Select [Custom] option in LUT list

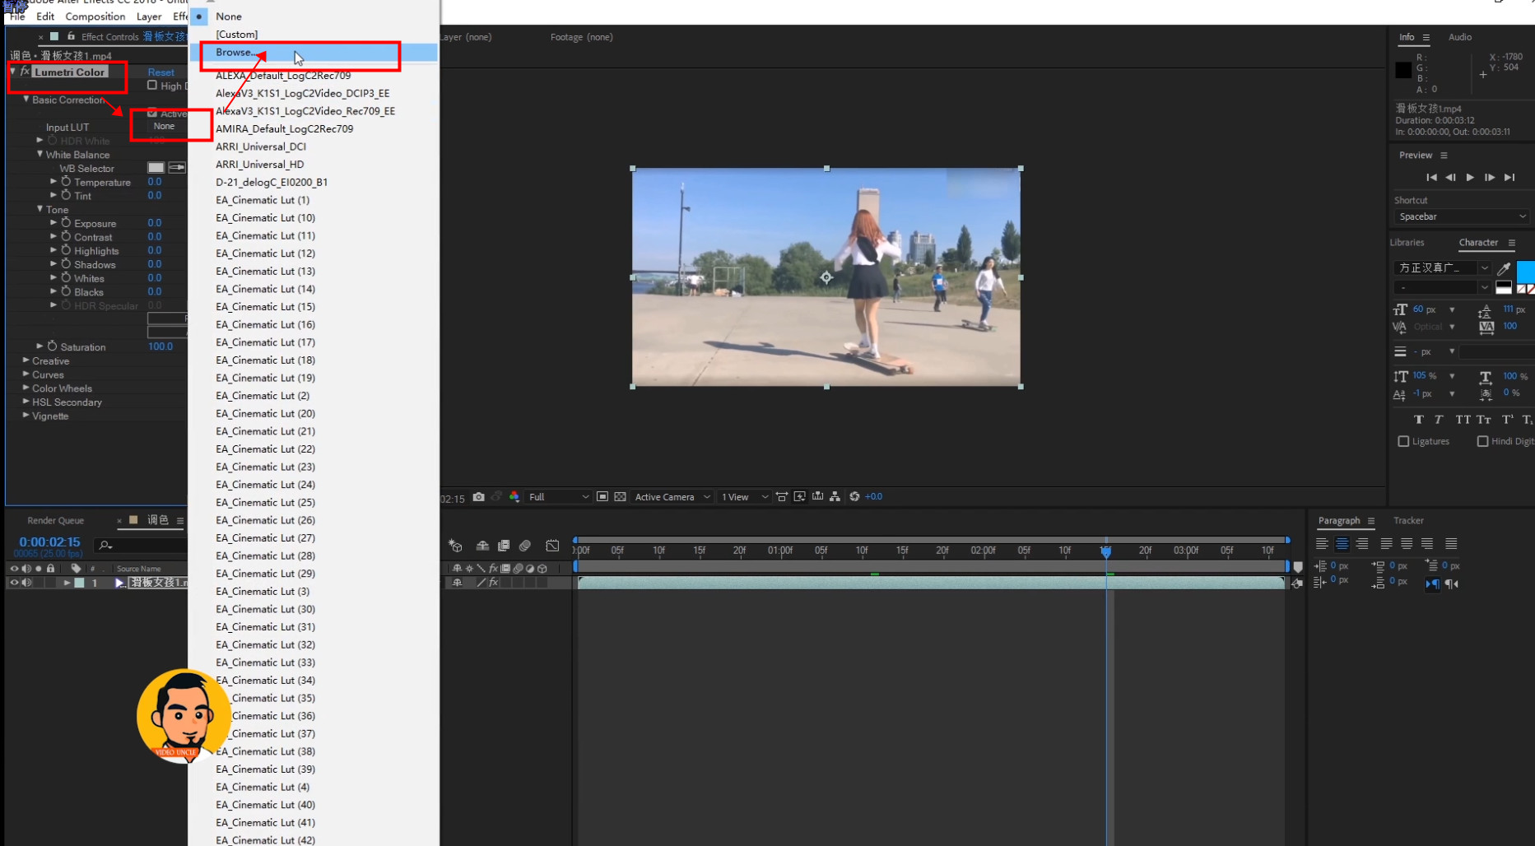click(314, 35)
